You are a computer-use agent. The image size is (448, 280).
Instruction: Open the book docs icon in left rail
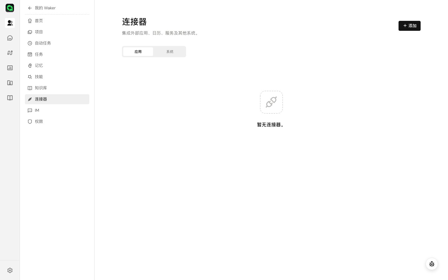click(10, 98)
